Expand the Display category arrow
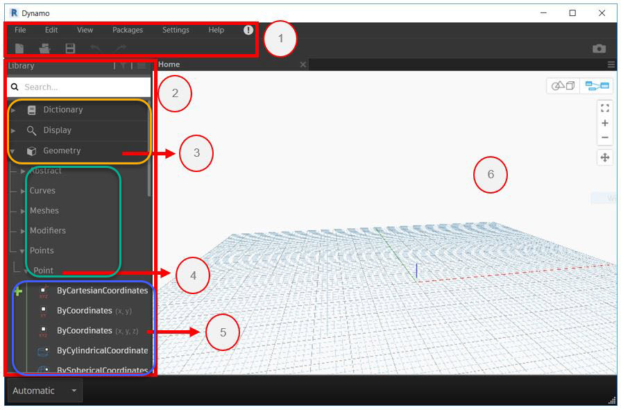621x410 pixels. coord(13,130)
